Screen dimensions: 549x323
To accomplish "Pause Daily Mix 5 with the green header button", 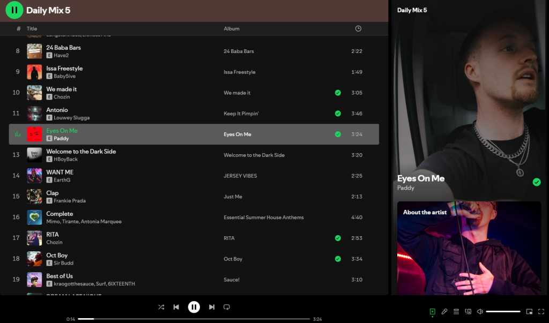I will click(x=14, y=10).
